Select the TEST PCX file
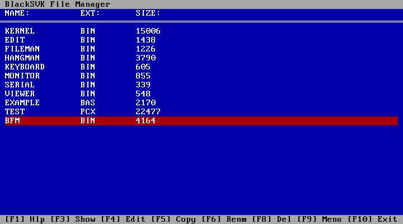This screenshot has height=224, width=403. [201, 111]
